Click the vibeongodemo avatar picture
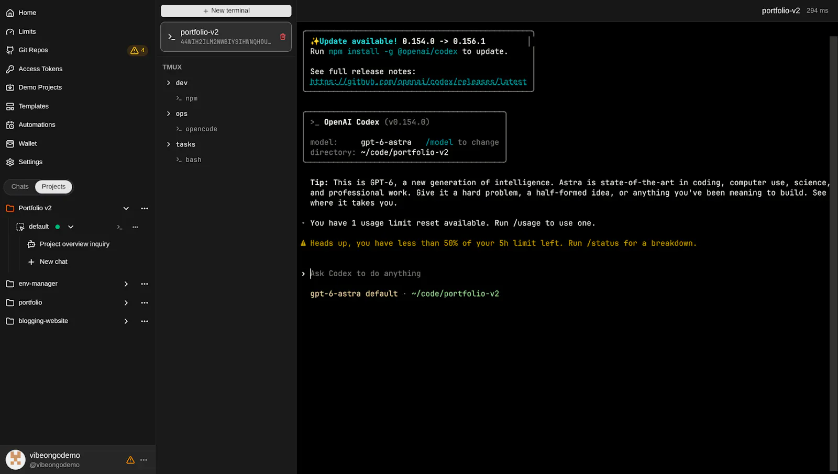This screenshot has width=838, height=474. click(x=16, y=460)
